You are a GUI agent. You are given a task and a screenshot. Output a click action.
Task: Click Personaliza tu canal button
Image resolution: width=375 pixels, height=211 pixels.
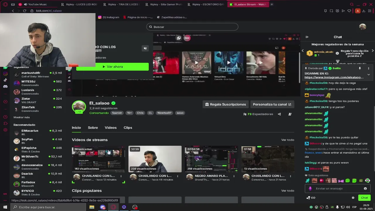[x=272, y=104]
